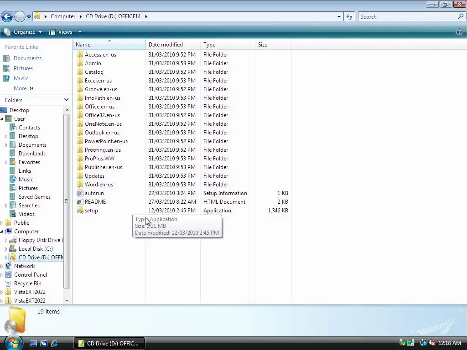Select the Admin folder icon
Image resolution: width=467 pixels, height=350 pixels.
click(x=80, y=63)
